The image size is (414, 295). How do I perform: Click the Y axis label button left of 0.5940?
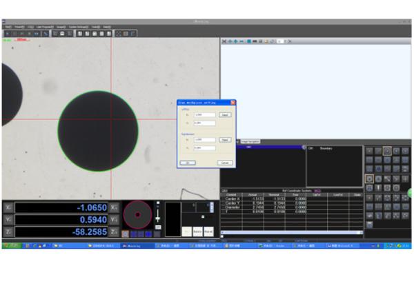8,220
